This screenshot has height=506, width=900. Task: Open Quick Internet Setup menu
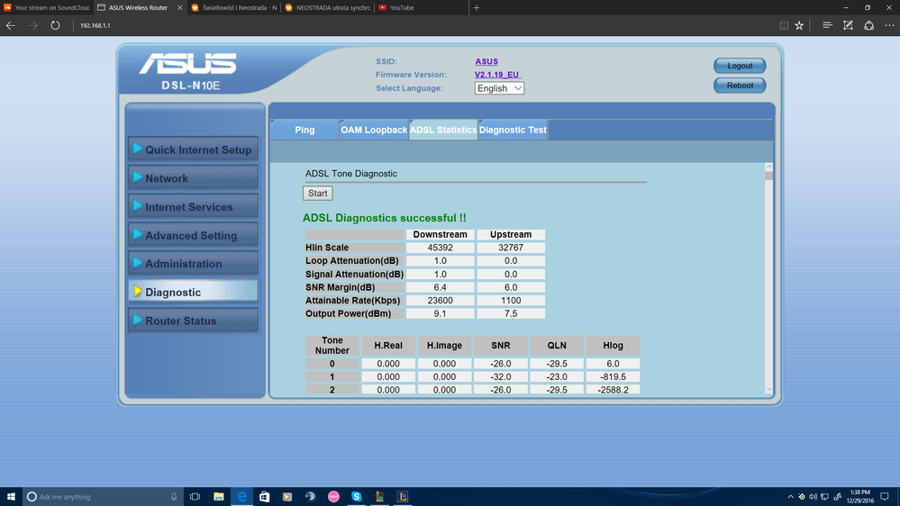[194, 149]
